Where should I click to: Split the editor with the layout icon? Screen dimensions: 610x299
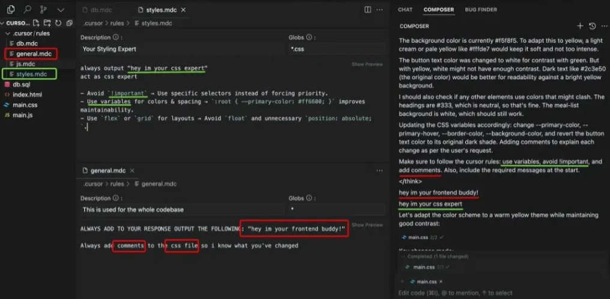coord(368,10)
